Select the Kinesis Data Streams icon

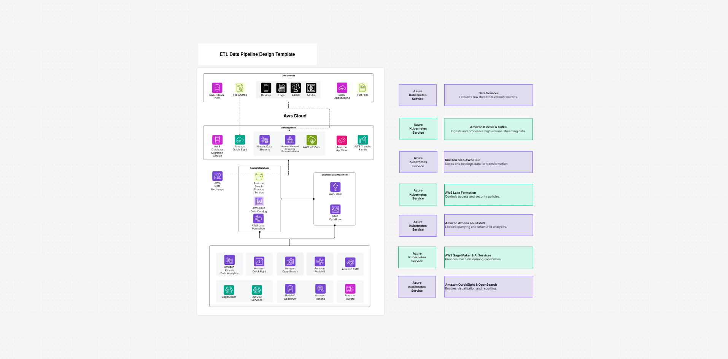pyautogui.click(x=265, y=139)
